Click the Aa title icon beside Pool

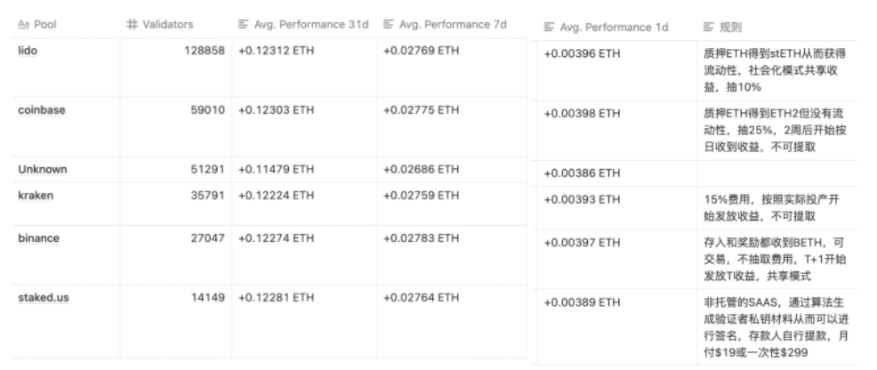coord(24,25)
